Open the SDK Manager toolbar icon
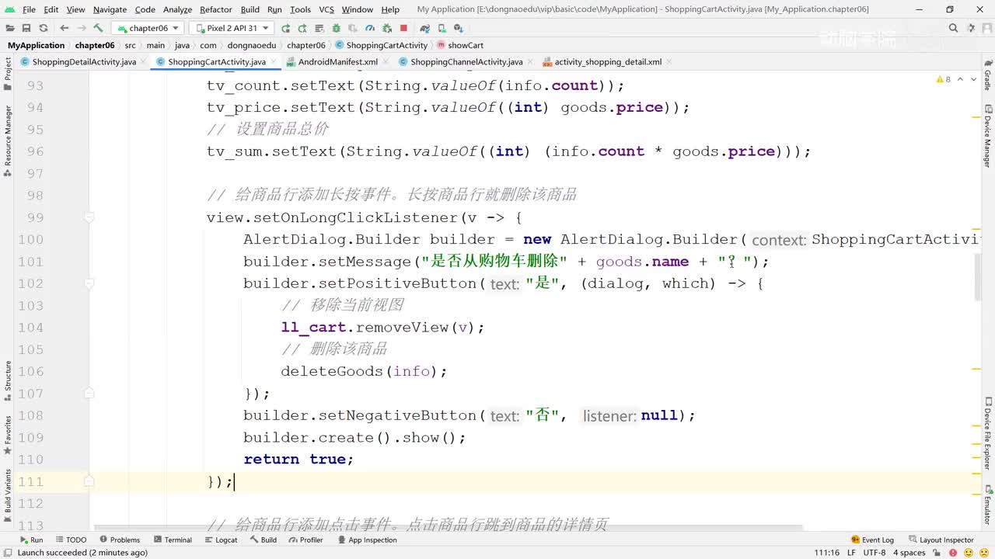Viewport: 995px width, 559px height. pos(458,28)
